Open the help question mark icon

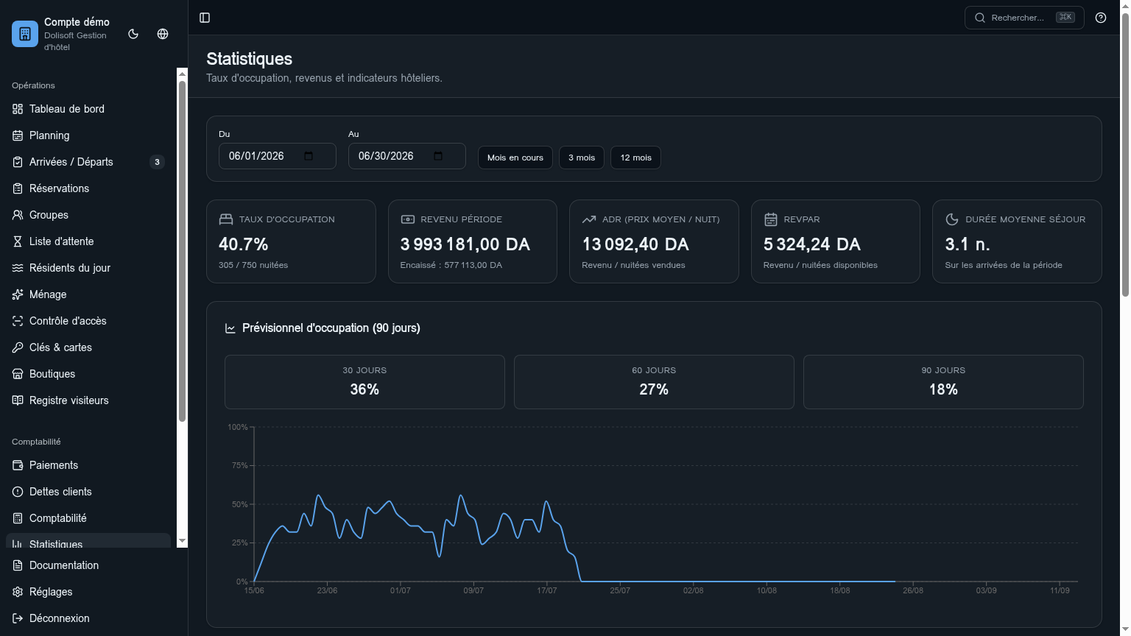click(1101, 18)
